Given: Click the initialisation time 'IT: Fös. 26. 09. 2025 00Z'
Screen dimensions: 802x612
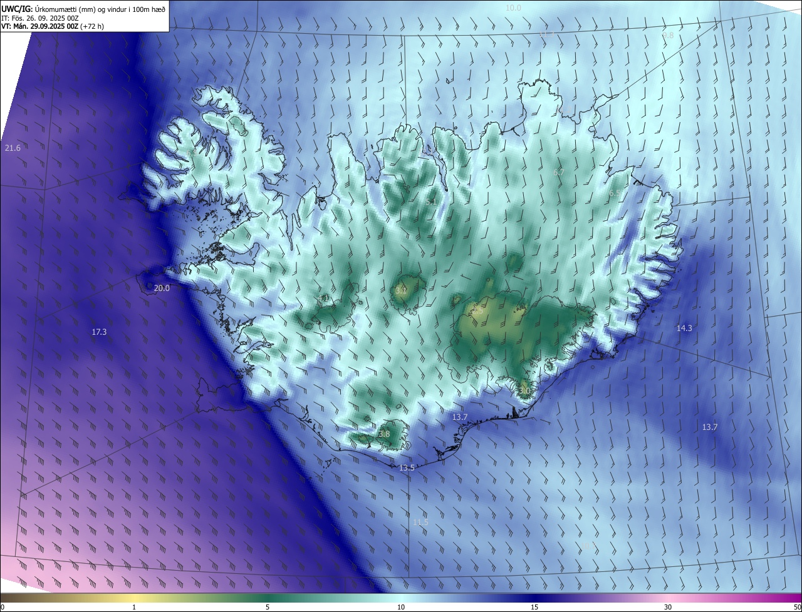Looking at the screenshot, I should pyautogui.click(x=39, y=18).
